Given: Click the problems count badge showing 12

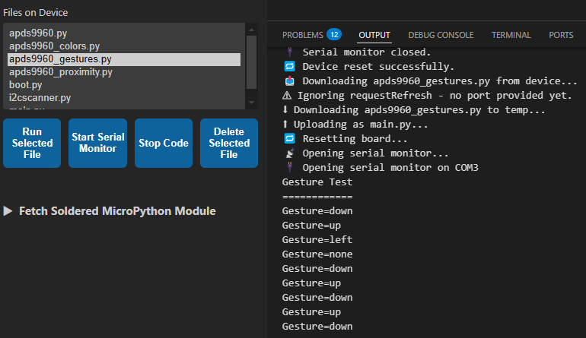Looking at the screenshot, I should point(333,35).
